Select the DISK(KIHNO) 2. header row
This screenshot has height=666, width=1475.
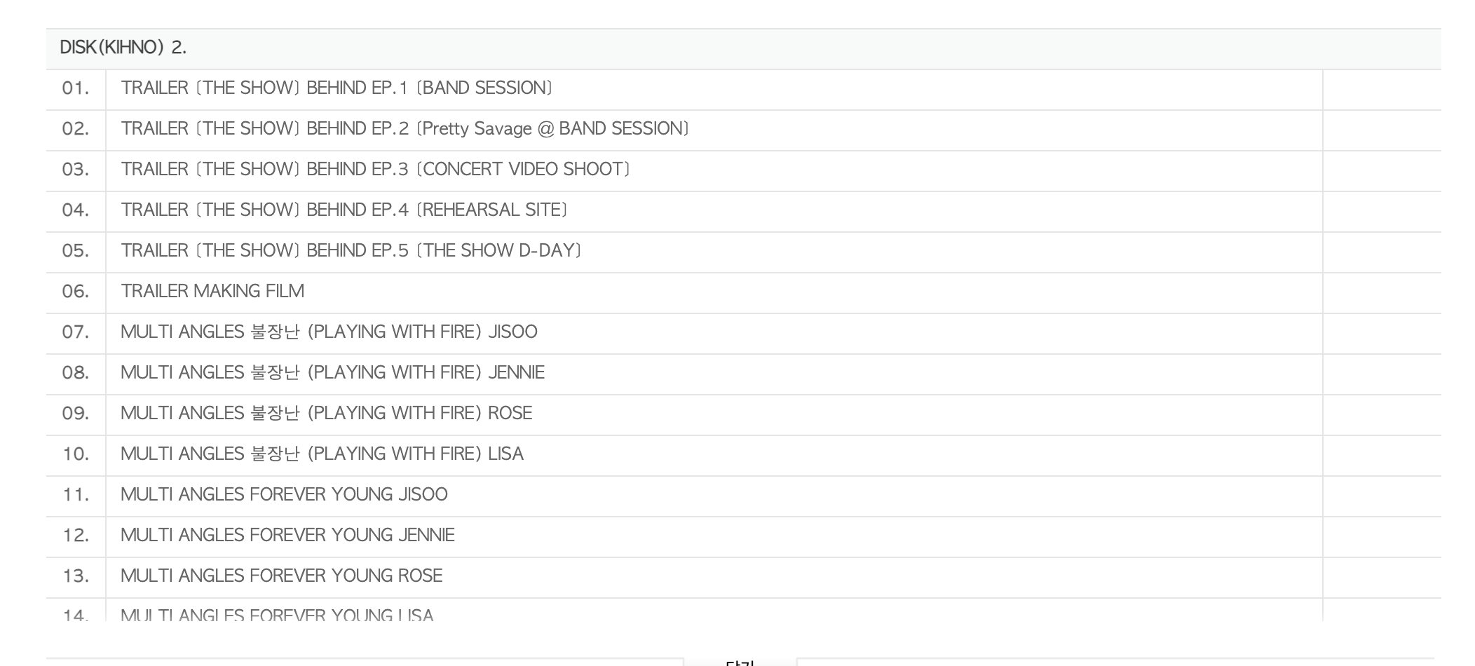(x=123, y=48)
